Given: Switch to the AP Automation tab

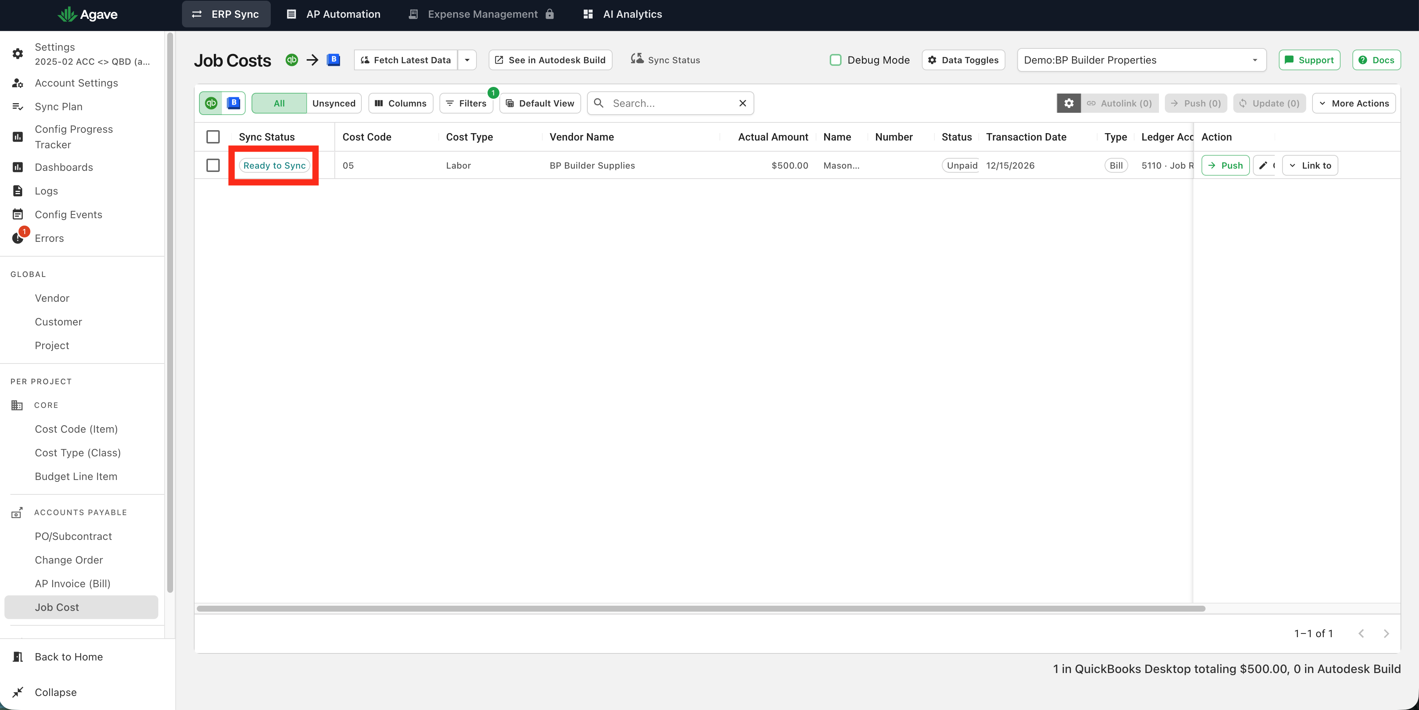Looking at the screenshot, I should point(334,14).
